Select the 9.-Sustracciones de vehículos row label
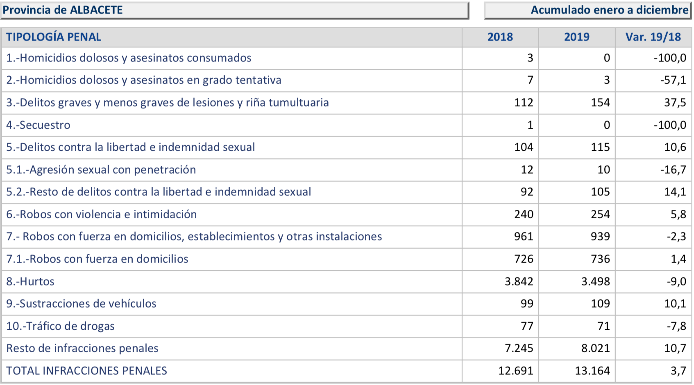This screenshot has height=385, width=694. [x=81, y=303]
